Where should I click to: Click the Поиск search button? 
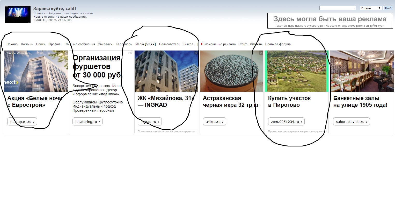pos(388,8)
